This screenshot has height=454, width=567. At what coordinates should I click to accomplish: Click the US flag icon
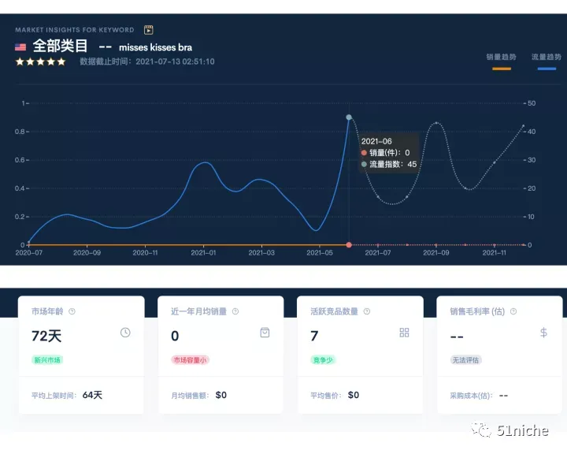(20, 47)
